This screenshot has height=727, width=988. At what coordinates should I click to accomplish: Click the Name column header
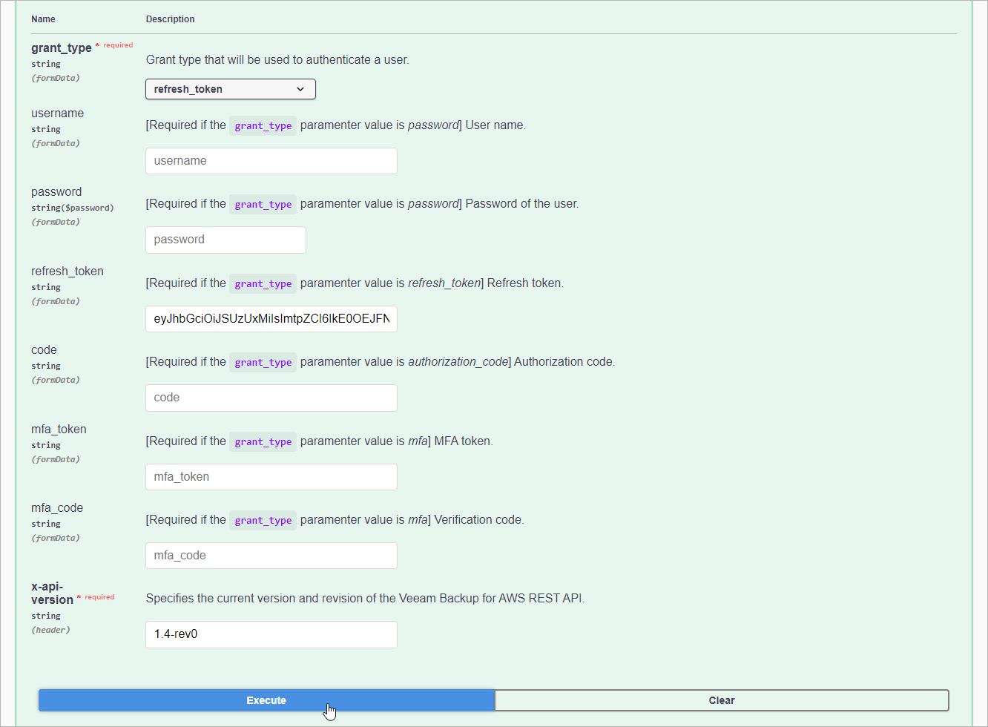coord(42,19)
